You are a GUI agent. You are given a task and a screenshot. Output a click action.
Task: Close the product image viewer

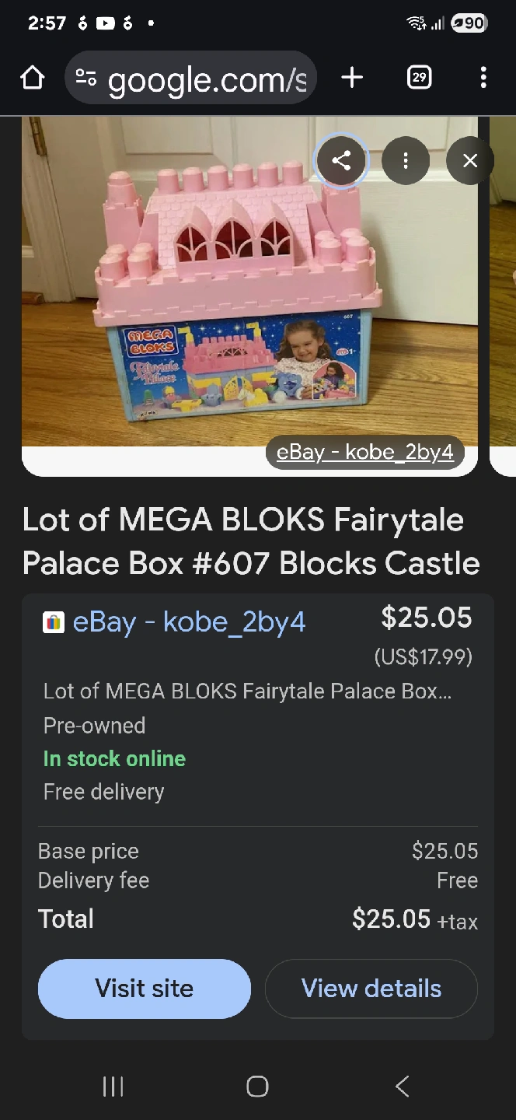click(470, 161)
